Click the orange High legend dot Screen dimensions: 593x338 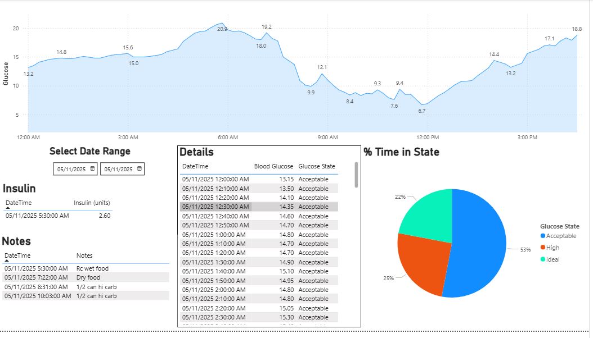coord(542,248)
